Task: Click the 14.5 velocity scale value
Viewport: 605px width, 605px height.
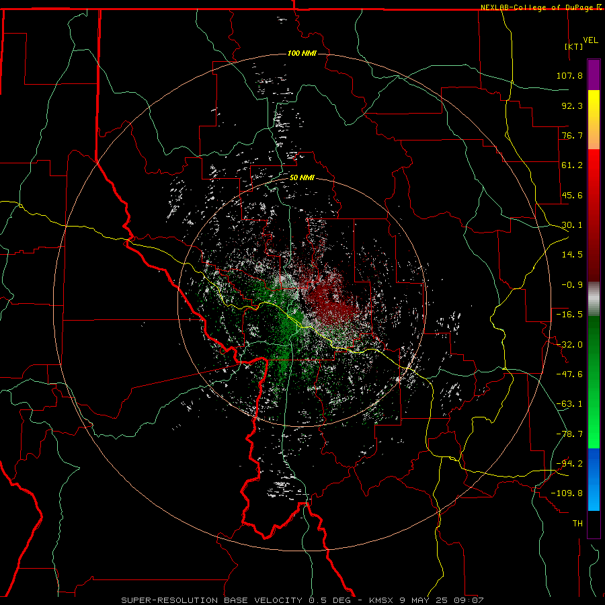Action: [572, 254]
